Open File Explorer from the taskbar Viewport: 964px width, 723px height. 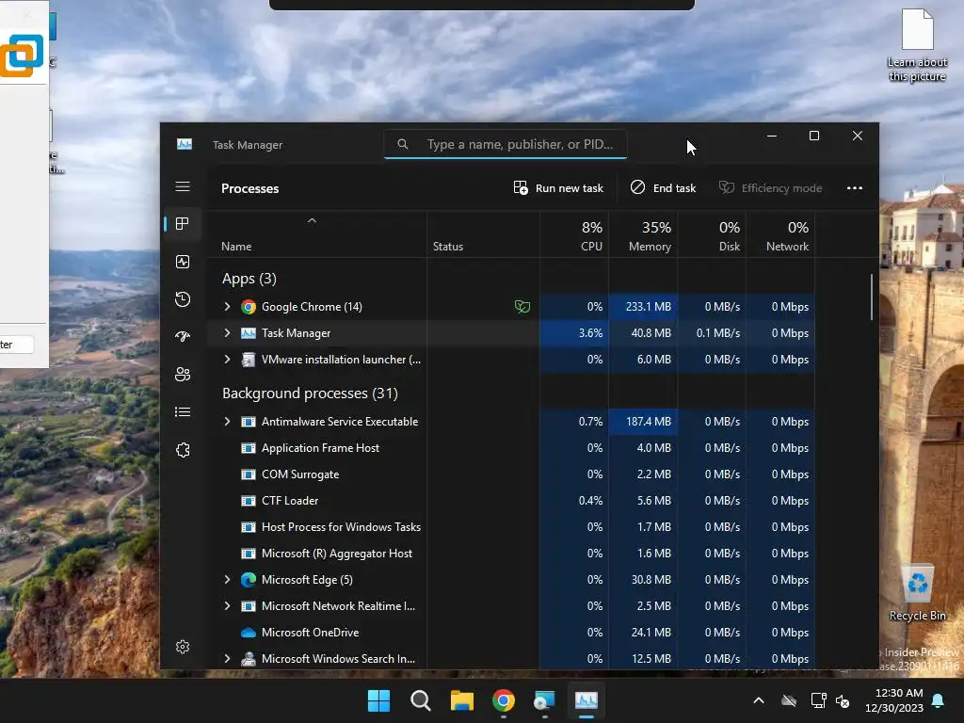pos(461,700)
